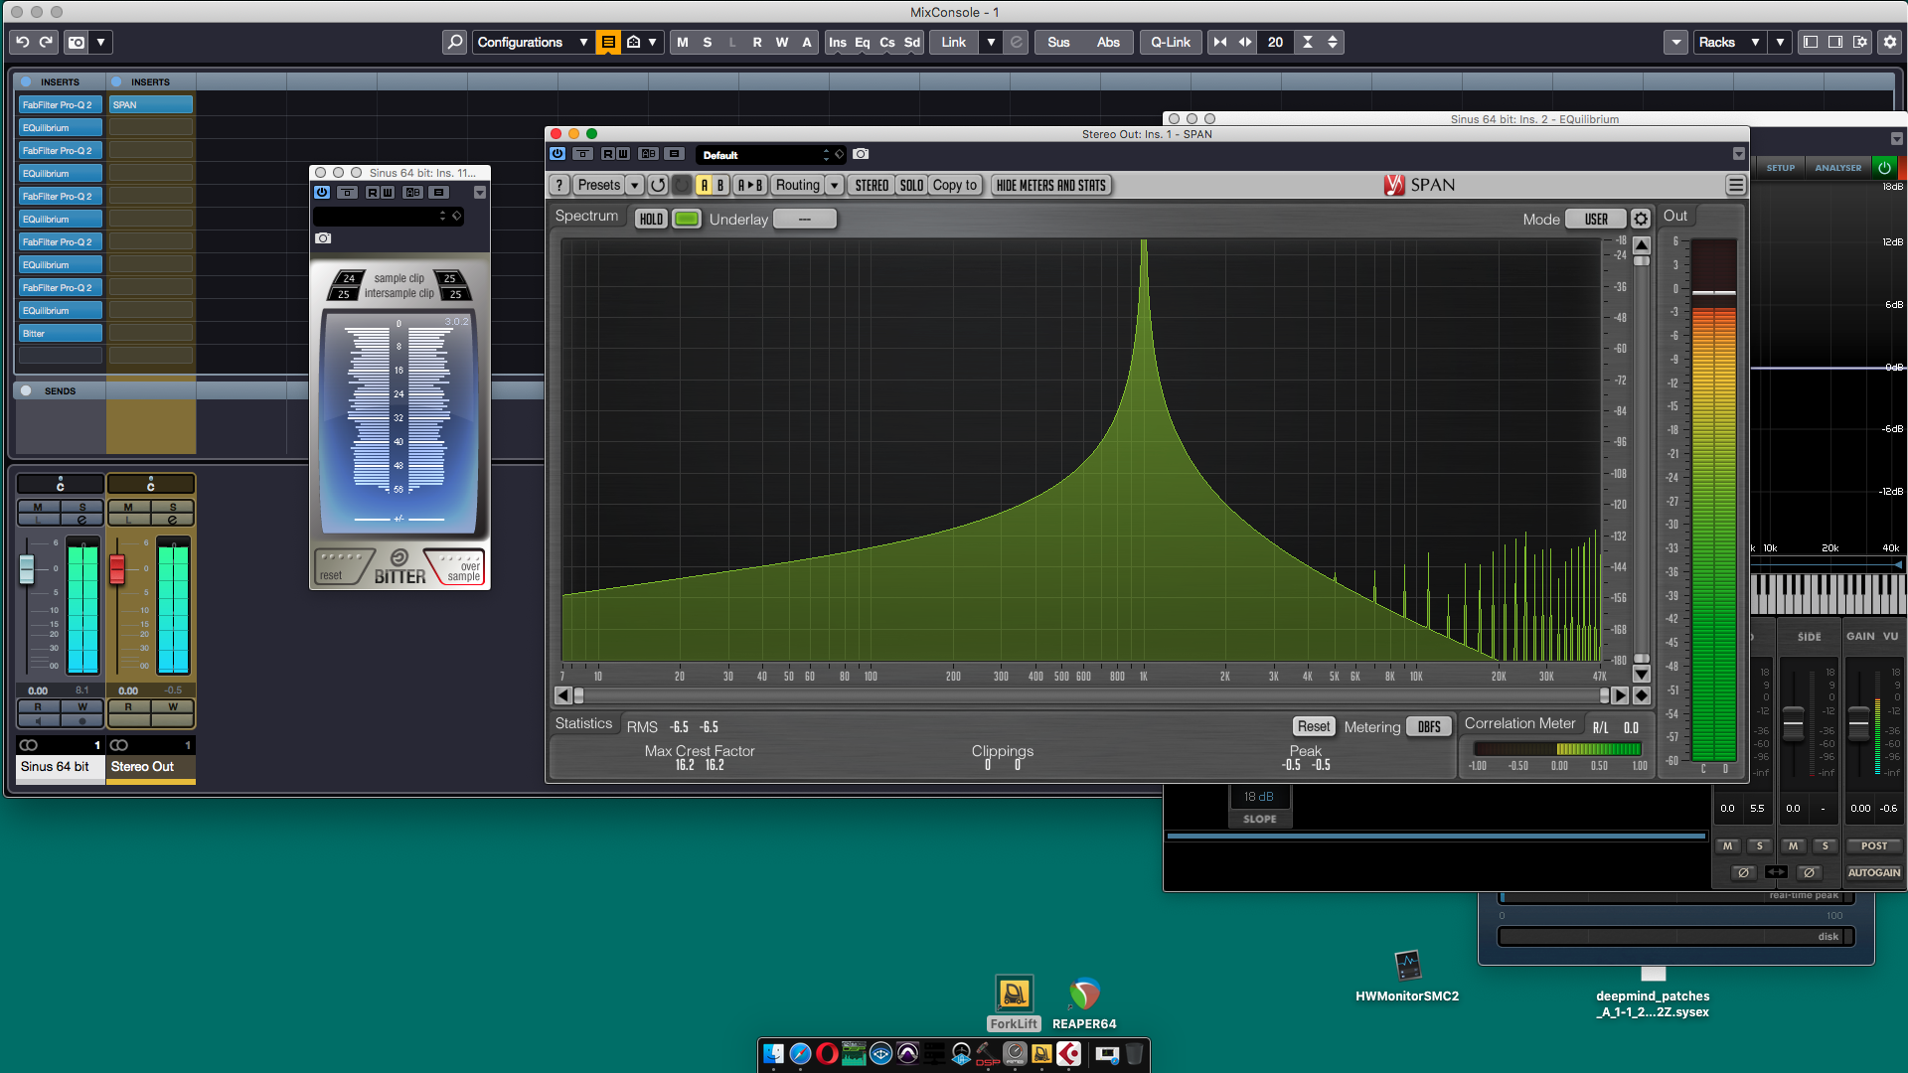Screen dimensions: 1908x1073
Task: Toggle the HOLD spectrum button
Action: pos(651,220)
